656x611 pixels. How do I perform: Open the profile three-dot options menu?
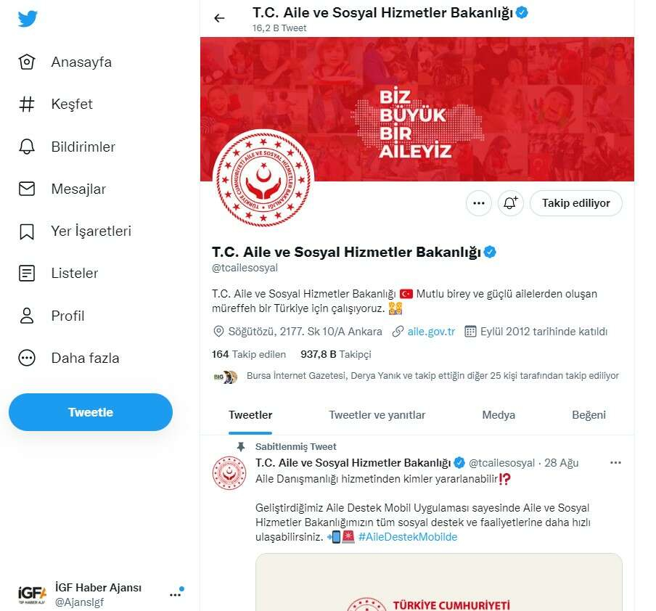(478, 203)
